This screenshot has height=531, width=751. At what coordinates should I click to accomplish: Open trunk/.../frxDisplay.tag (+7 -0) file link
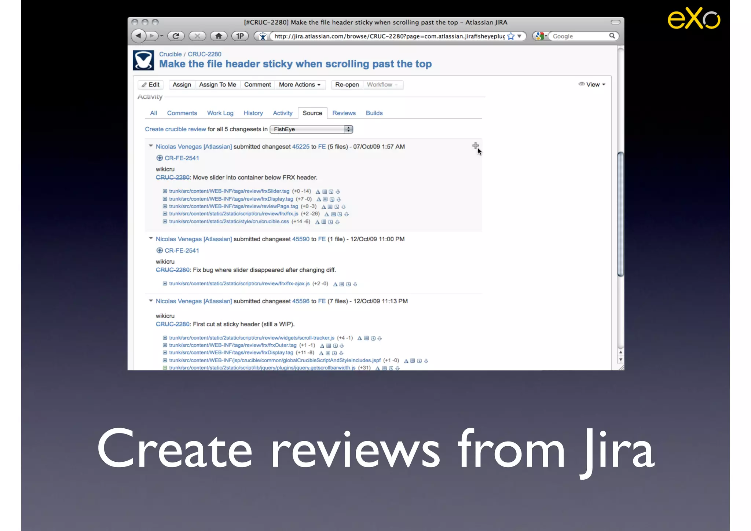231,199
